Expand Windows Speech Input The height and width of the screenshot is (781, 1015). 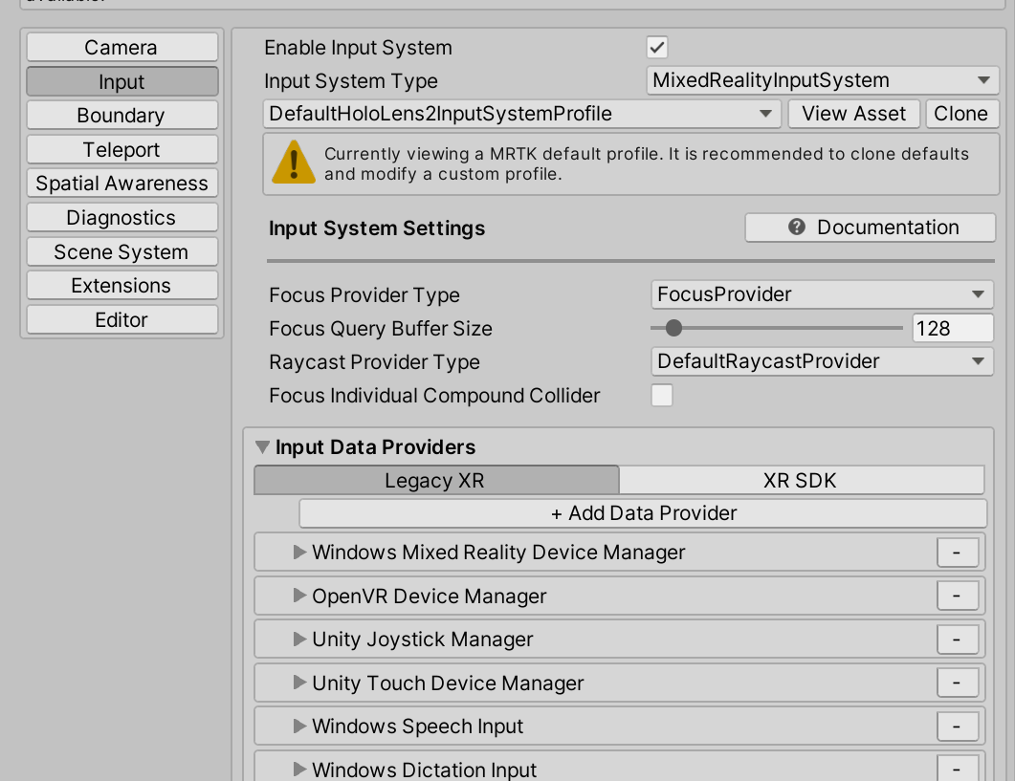point(299,726)
